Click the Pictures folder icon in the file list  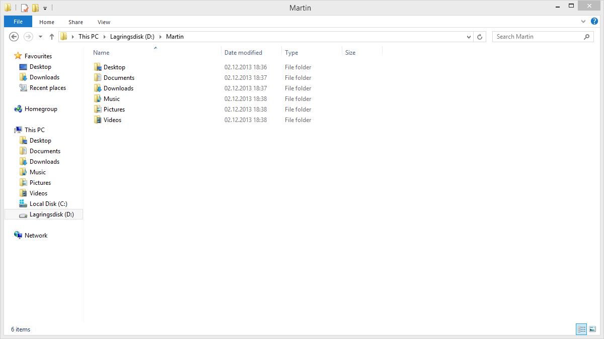(x=98, y=109)
